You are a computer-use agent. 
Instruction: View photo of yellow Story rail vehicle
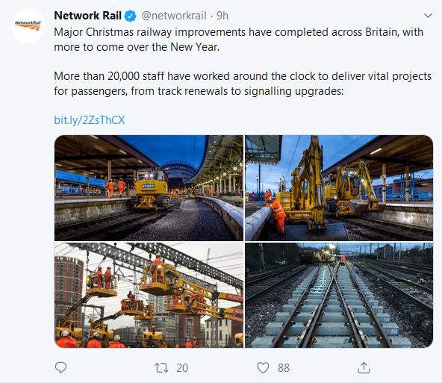coord(149,188)
